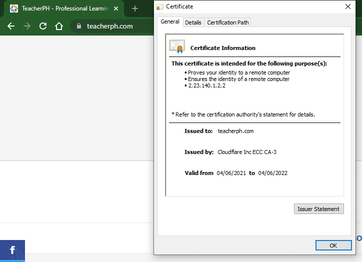Click the Issuer Statement button

click(x=318, y=209)
